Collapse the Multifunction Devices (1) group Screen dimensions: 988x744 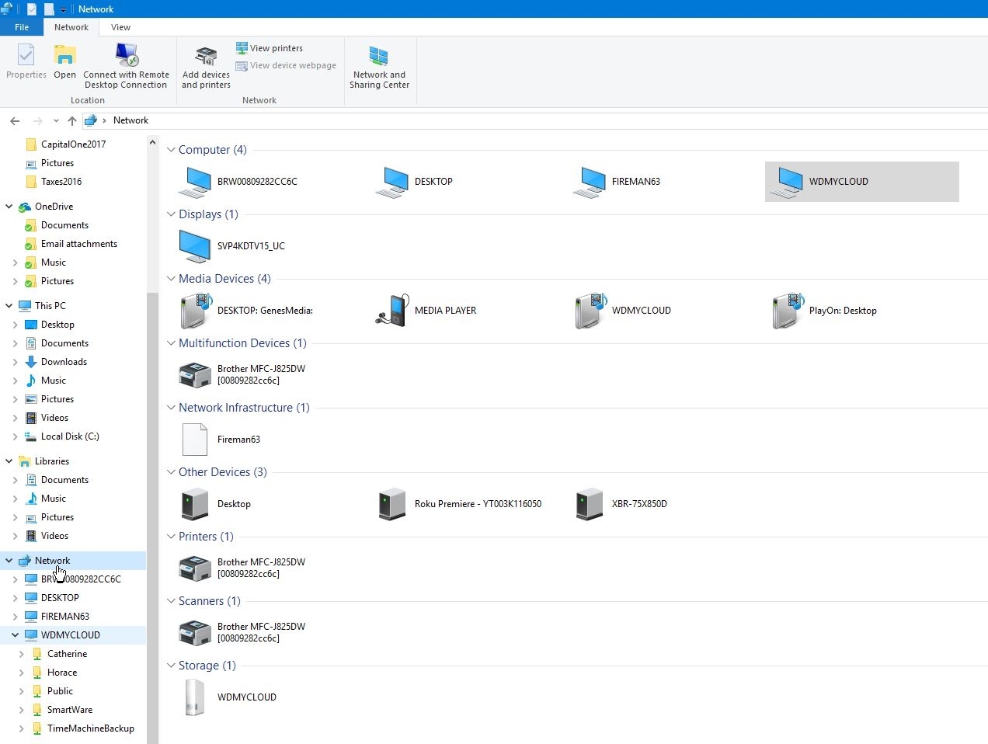(171, 343)
